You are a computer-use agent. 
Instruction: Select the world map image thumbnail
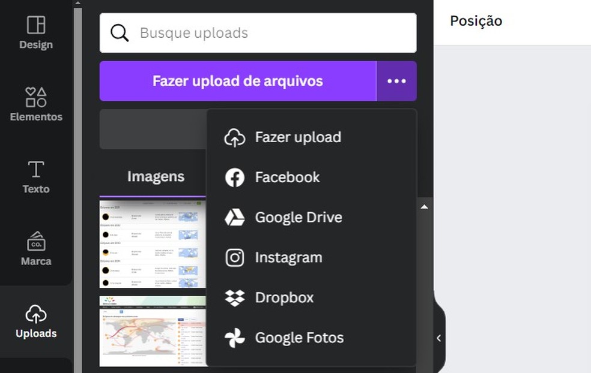(153, 331)
